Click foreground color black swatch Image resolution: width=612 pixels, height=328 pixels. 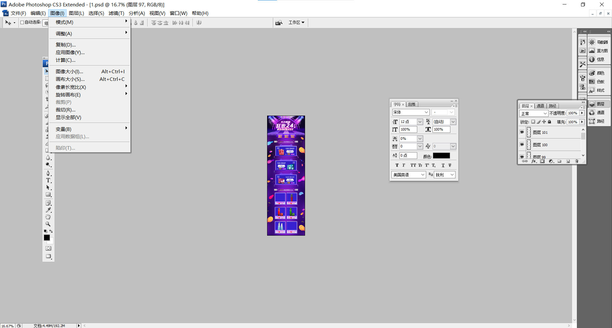(x=47, y=238)
